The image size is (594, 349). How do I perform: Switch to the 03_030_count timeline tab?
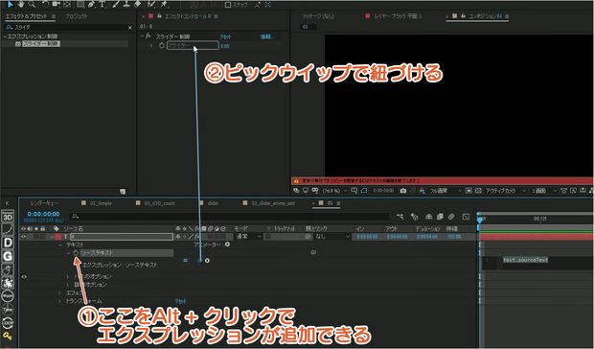point(159,203)
